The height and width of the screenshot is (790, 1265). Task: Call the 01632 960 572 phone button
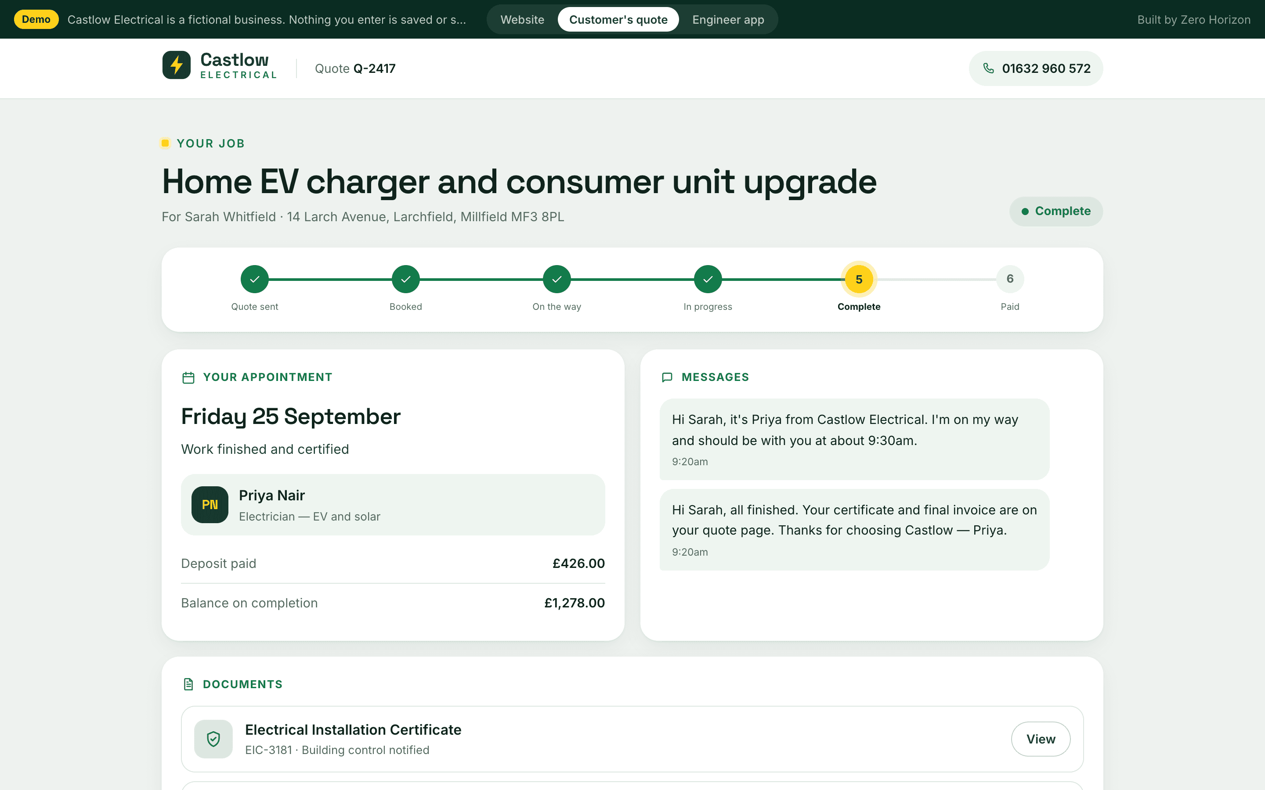[1036, 68]
